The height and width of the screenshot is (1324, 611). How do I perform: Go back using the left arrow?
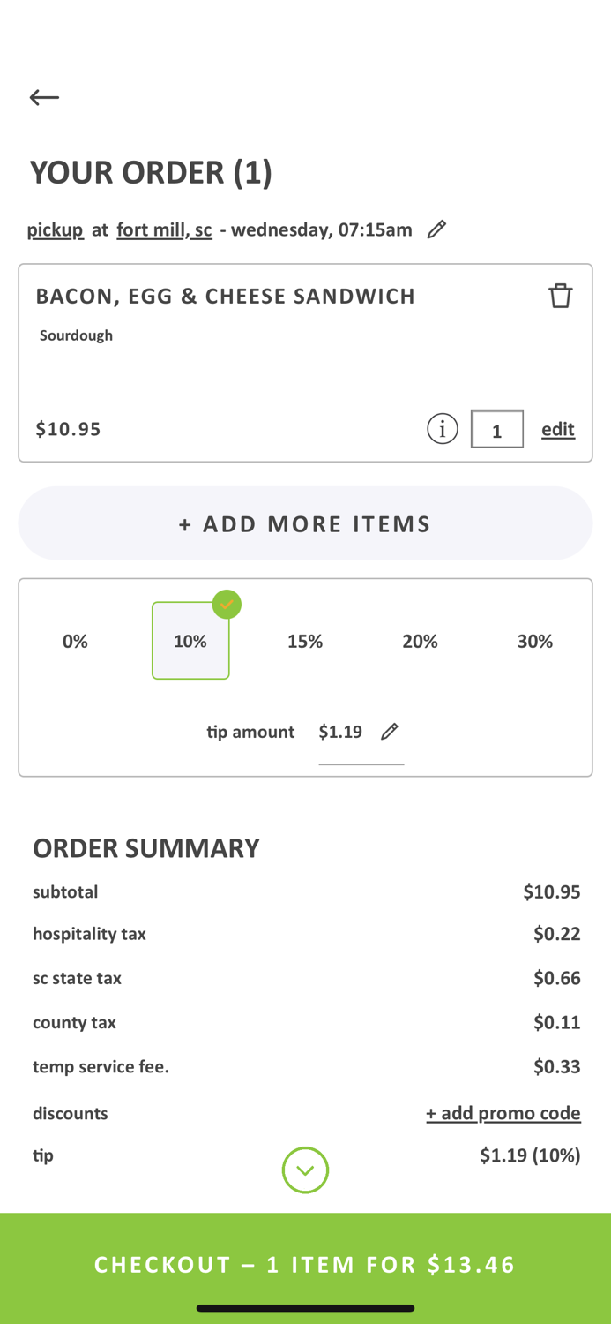[44, 97]
